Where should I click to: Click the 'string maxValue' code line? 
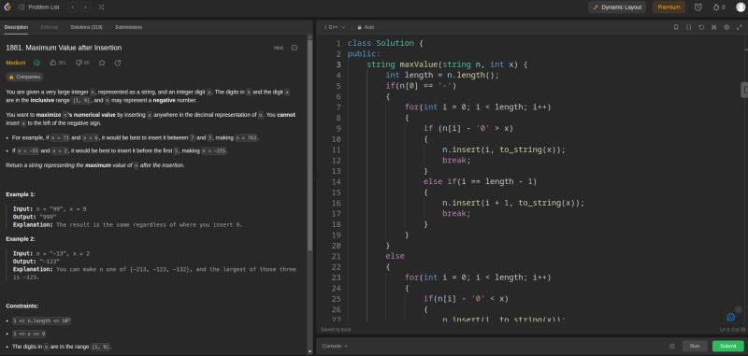click(x=447, y=64)
